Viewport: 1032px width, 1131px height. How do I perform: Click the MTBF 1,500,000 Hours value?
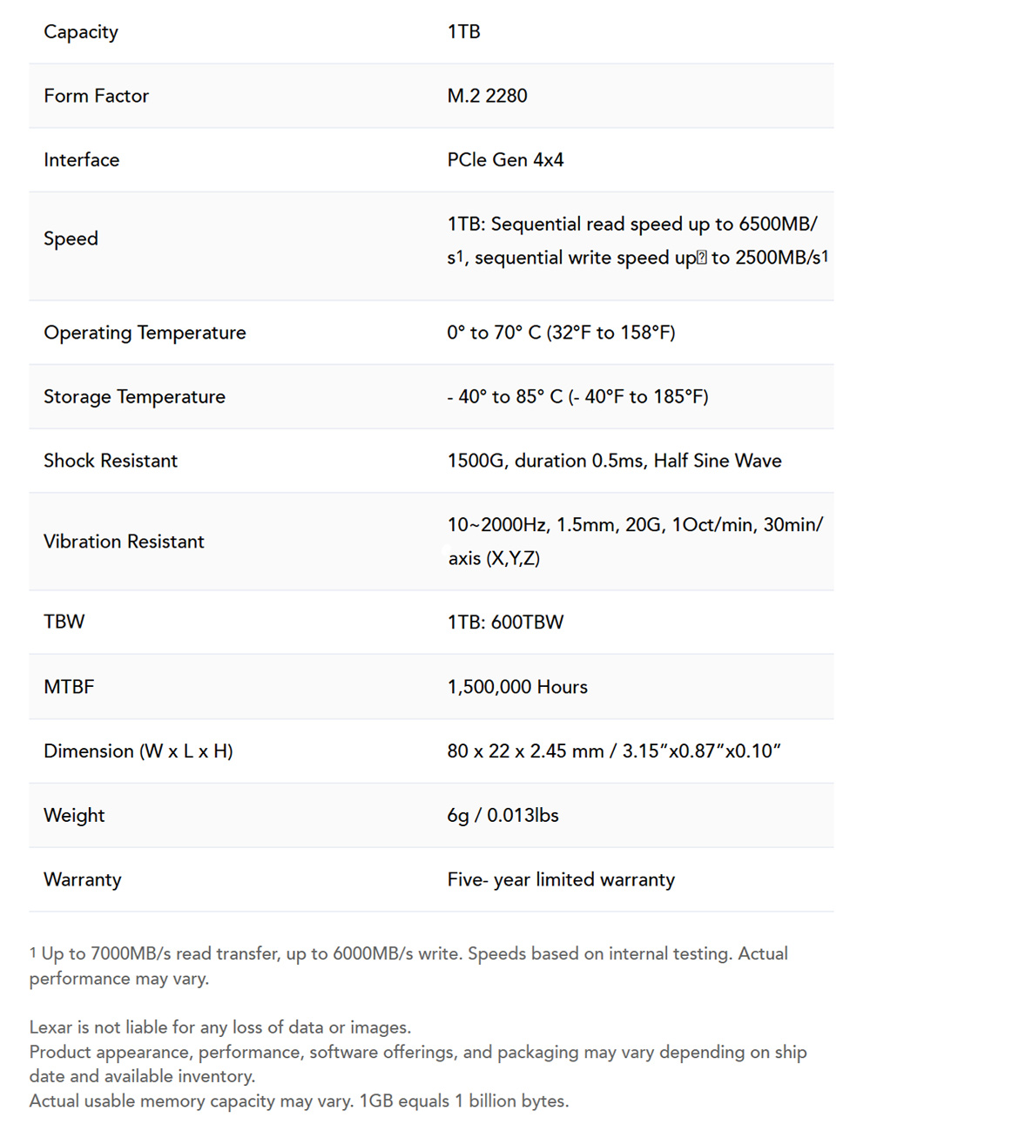pos(517,687)
